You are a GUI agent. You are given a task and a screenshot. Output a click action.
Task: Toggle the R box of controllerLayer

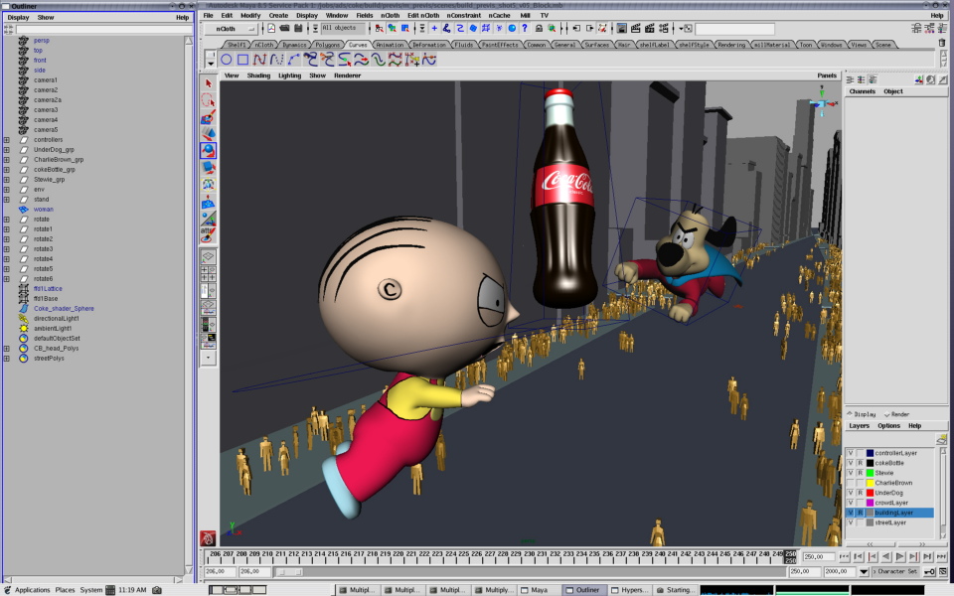click(x=860, y=453)
